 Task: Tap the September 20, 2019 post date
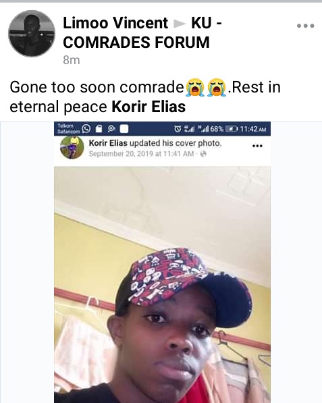[141, 154]
